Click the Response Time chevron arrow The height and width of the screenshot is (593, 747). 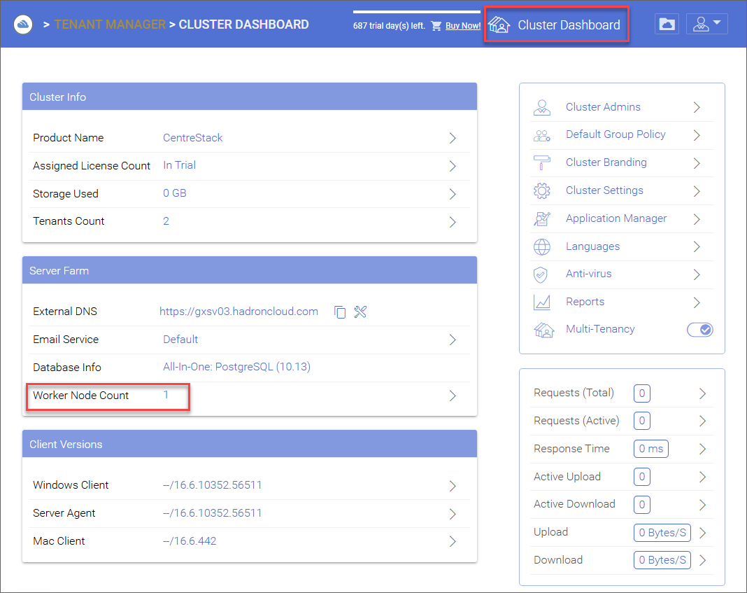[x=702, y=449]
